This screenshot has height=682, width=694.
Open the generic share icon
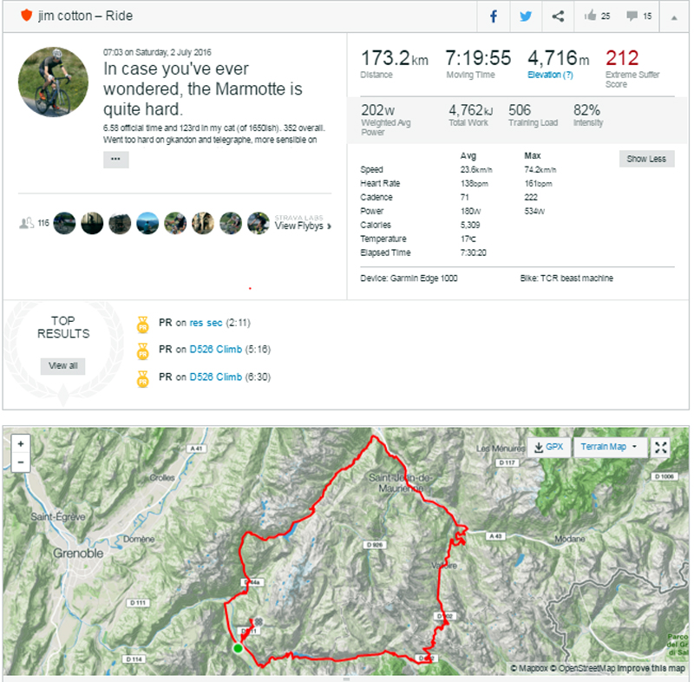[559, 16]
